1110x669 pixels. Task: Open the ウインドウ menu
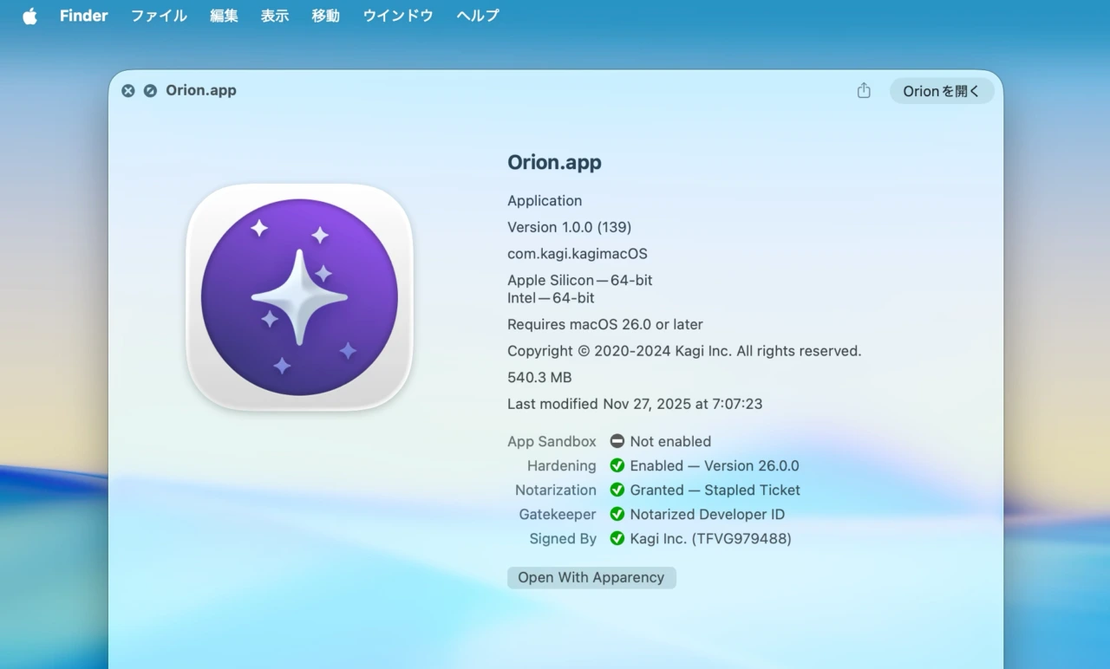[x=397, y=15]
